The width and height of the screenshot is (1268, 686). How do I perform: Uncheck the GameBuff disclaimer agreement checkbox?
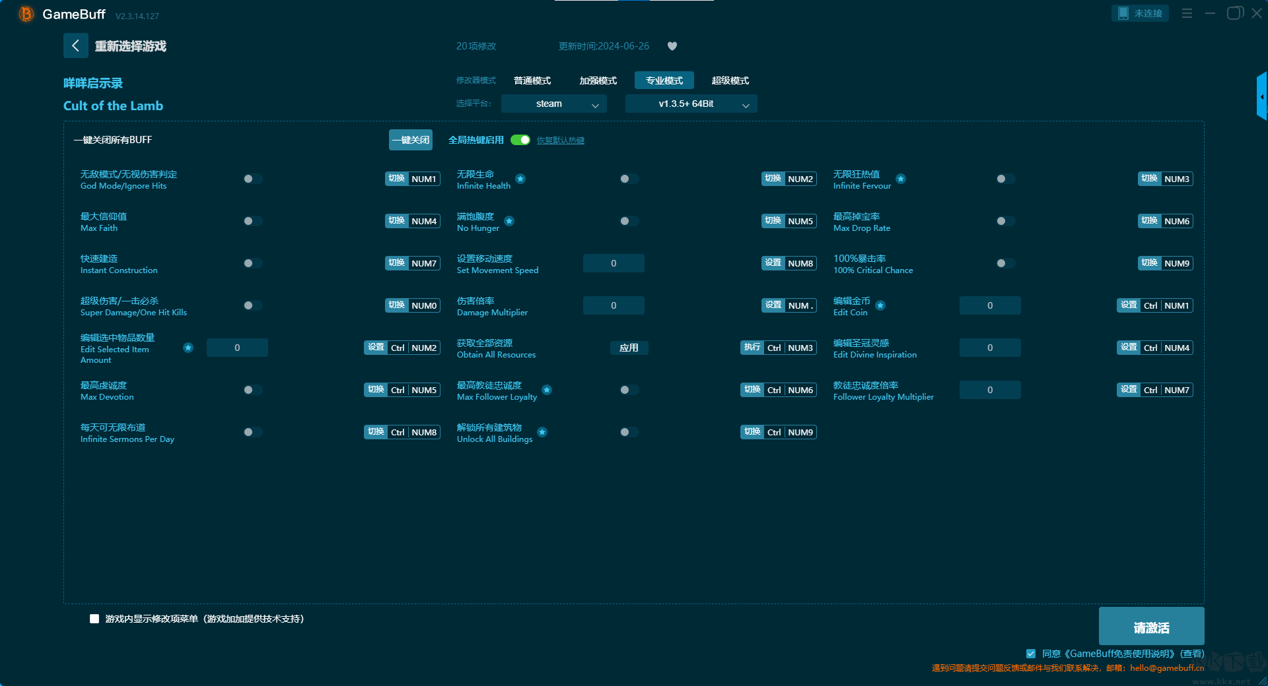pyautogui.click(x=1031, y=654)
